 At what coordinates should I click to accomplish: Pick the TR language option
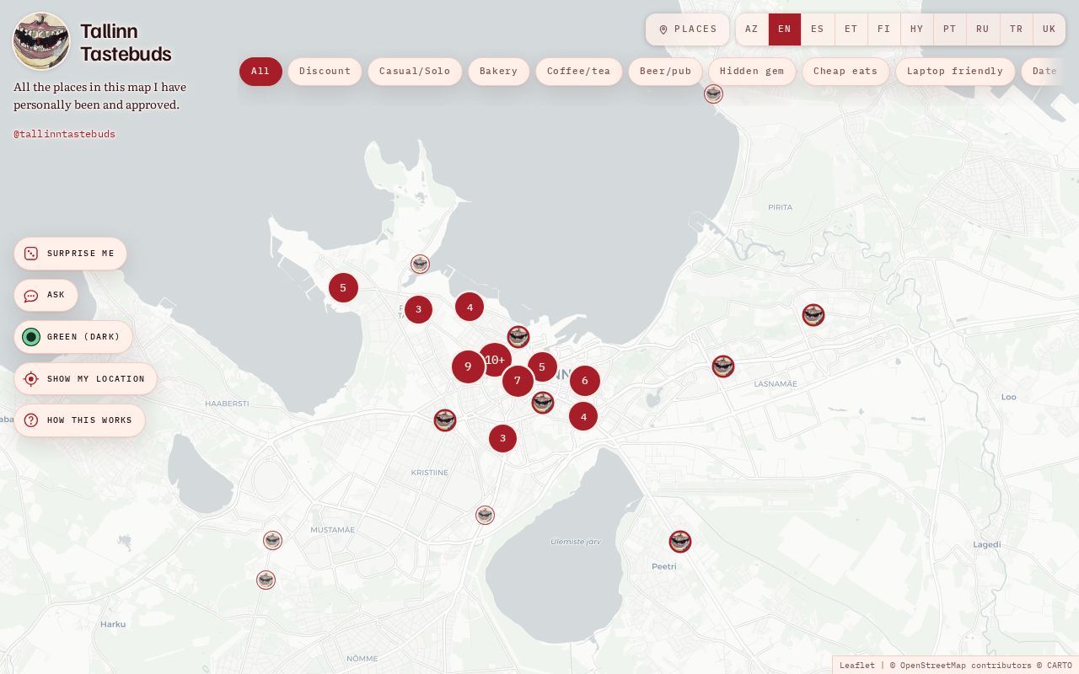[1017, 29]
